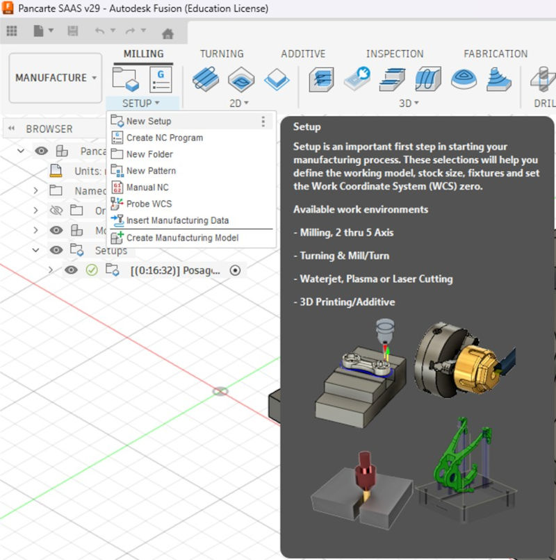
Task: Click the Setups folder icon in browser
Action: [77, 250]
